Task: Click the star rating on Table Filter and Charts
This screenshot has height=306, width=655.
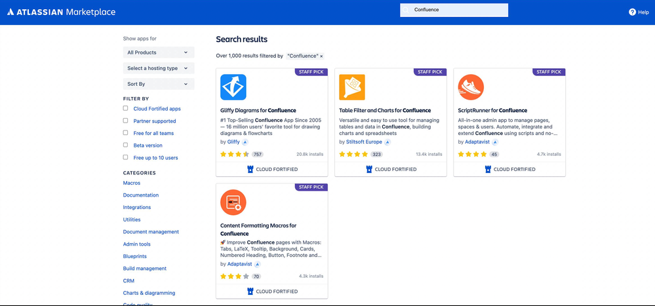Action: pyautogui.click(x=353, y=154)
